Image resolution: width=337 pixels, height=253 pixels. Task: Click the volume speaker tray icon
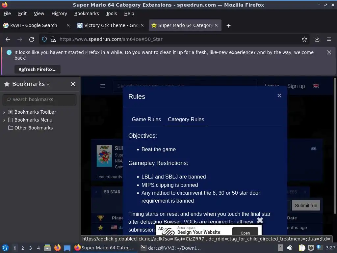(290, 248)
